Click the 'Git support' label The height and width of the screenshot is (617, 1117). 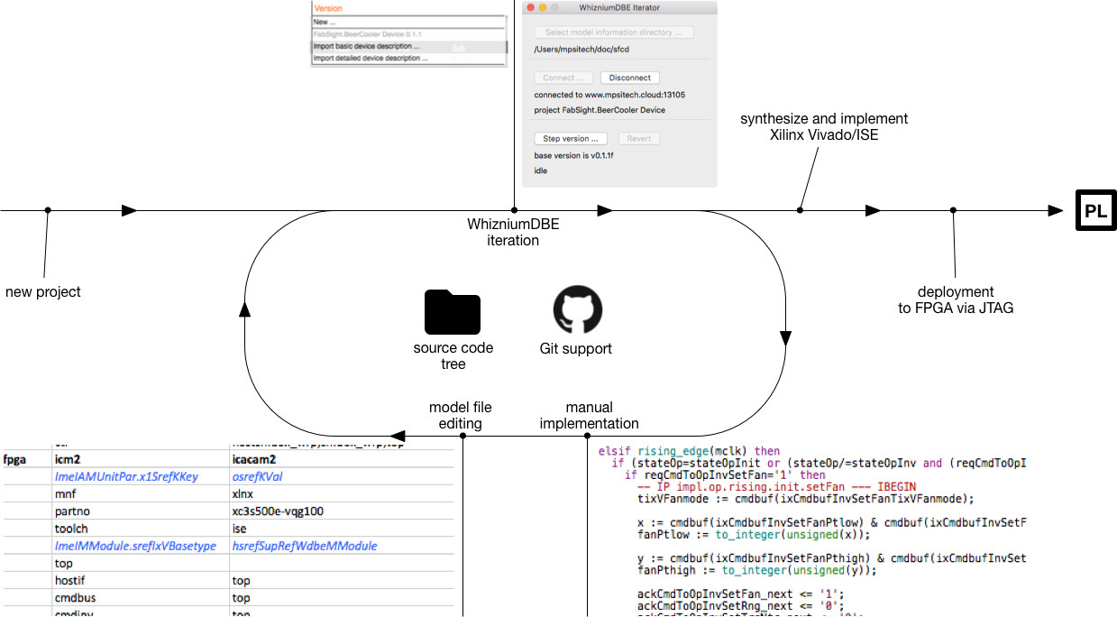click(576, 348)
